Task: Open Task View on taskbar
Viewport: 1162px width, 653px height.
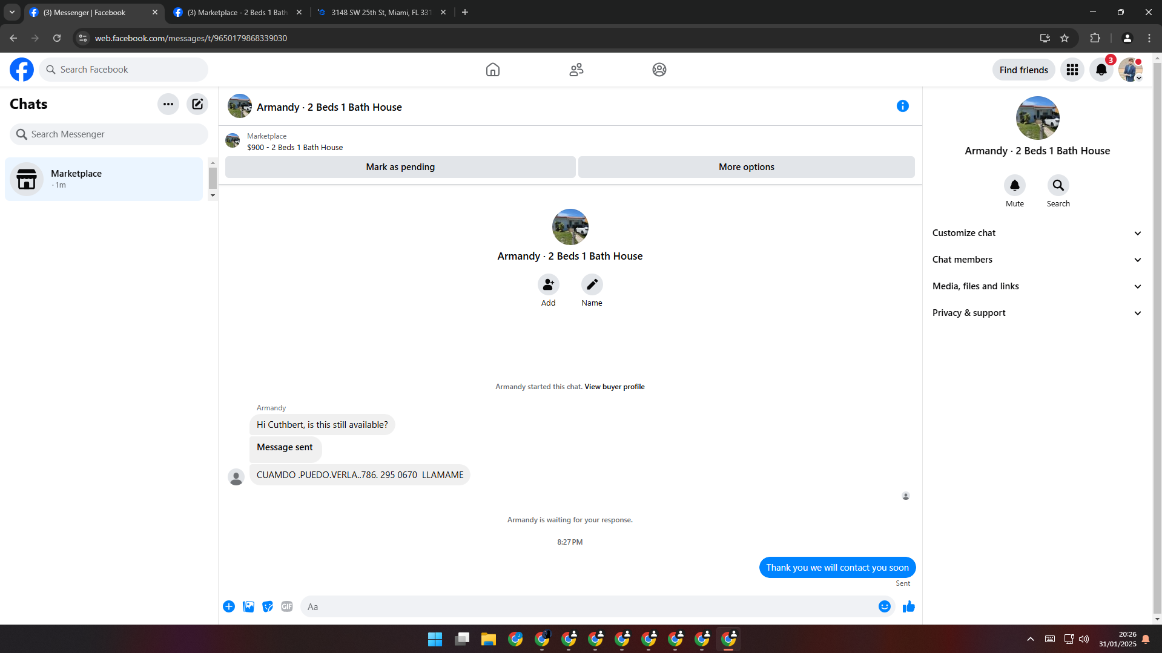Action: [x=462, y=639]
